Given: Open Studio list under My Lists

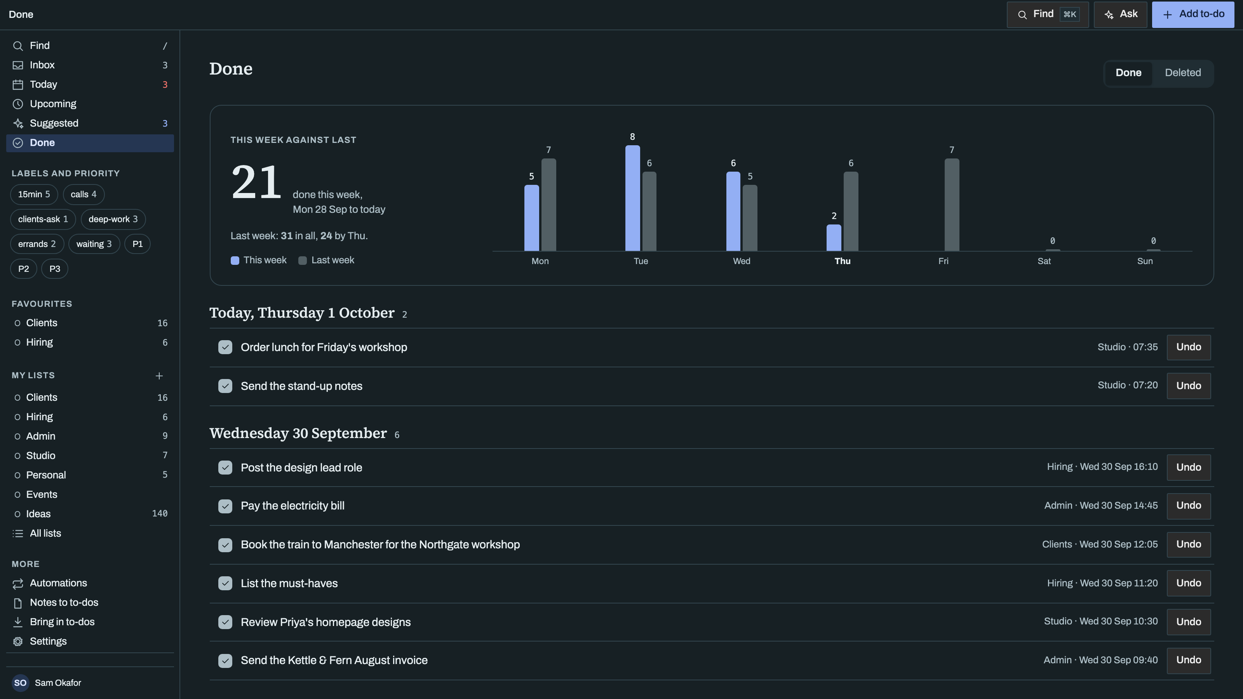Looking at the screenshot, I should (90, 456).
